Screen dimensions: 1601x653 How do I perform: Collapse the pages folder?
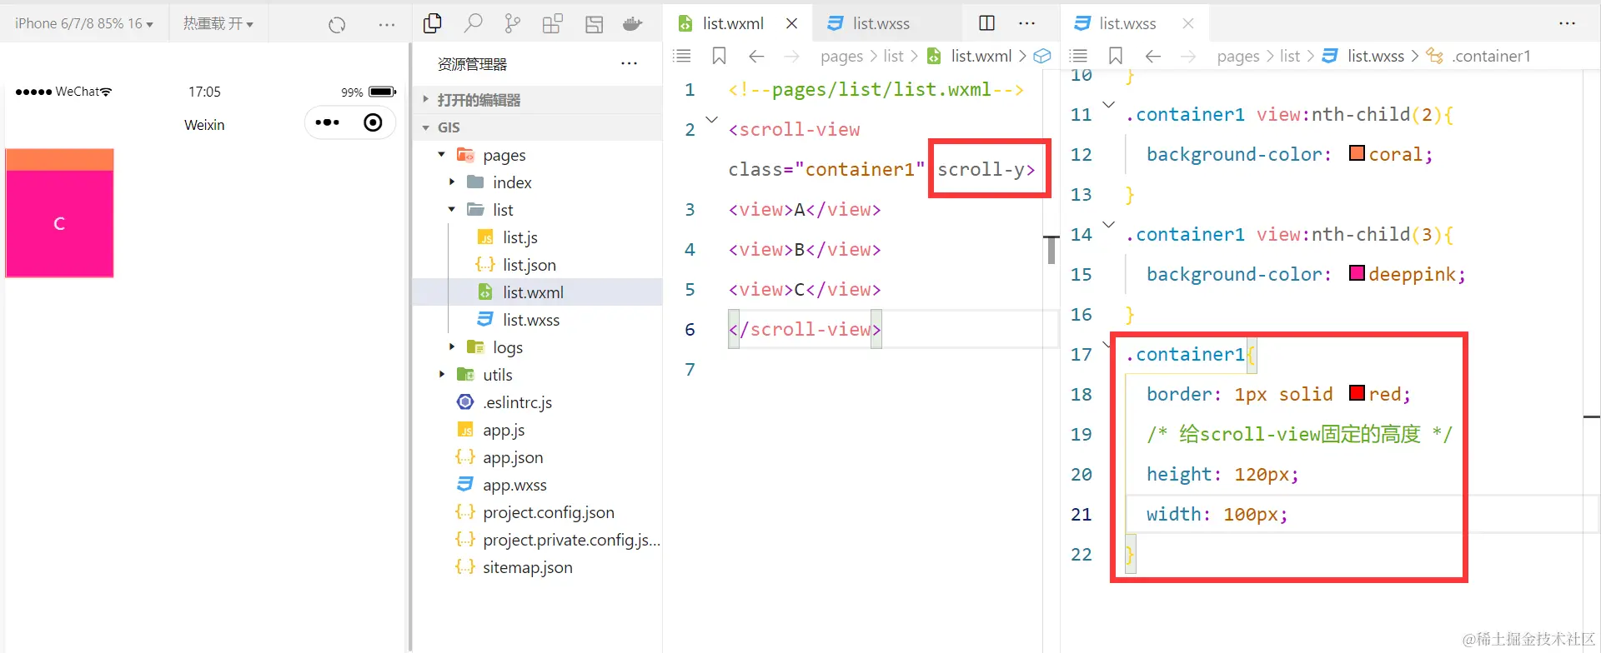click(x=442, y=155)
